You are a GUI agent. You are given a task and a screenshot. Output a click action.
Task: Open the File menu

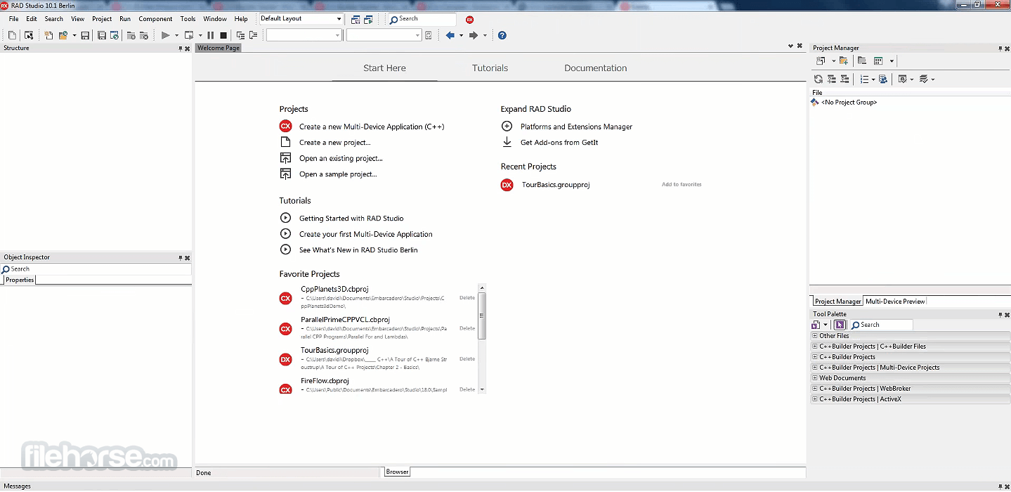13,19
